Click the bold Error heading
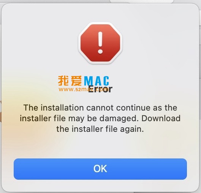201x193 pixels. coord(100,89)
